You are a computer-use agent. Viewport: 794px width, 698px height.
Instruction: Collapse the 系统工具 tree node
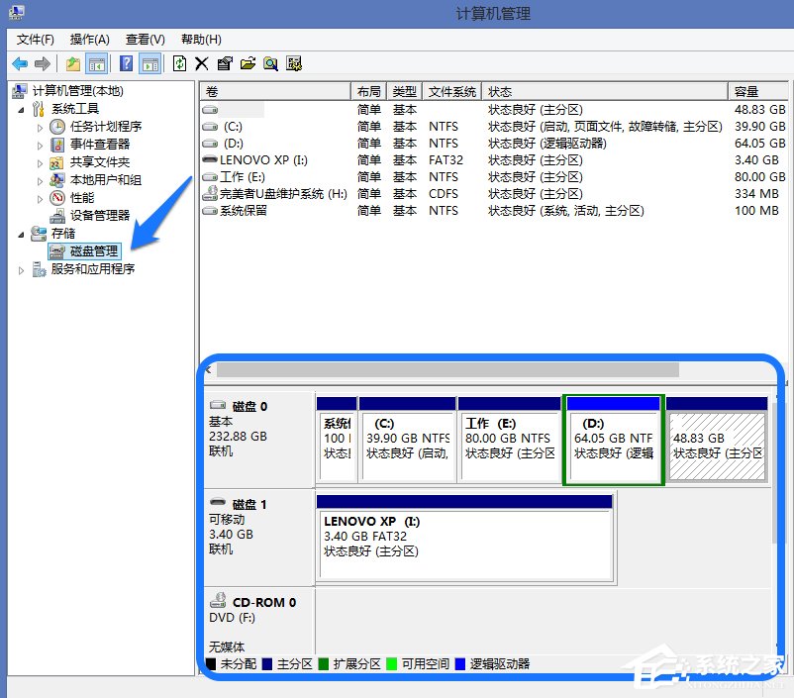click(21, 108)
